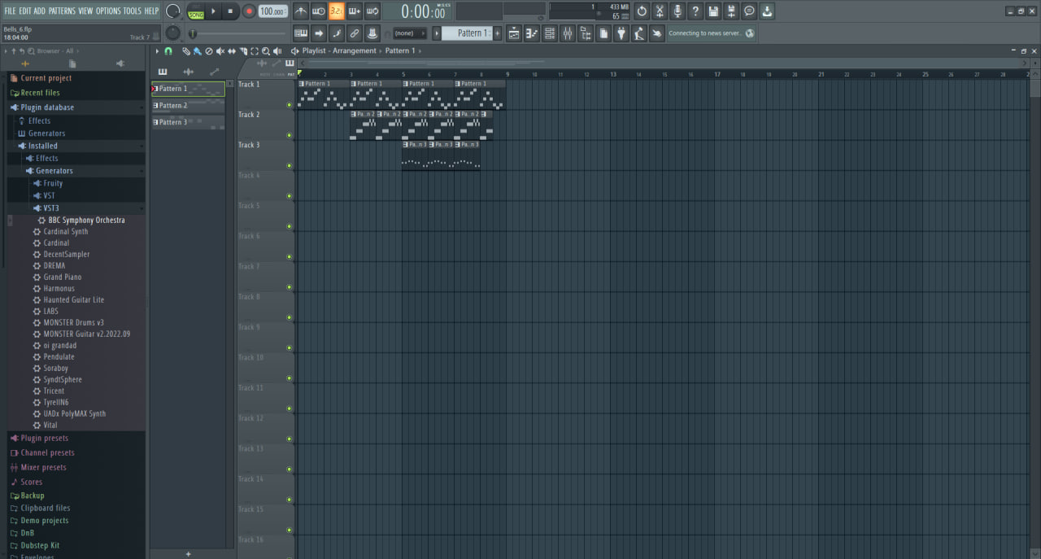Select Pattern 3 in the picker list
The width and height of the screenshot is (1041, 559).
(188, 122)
